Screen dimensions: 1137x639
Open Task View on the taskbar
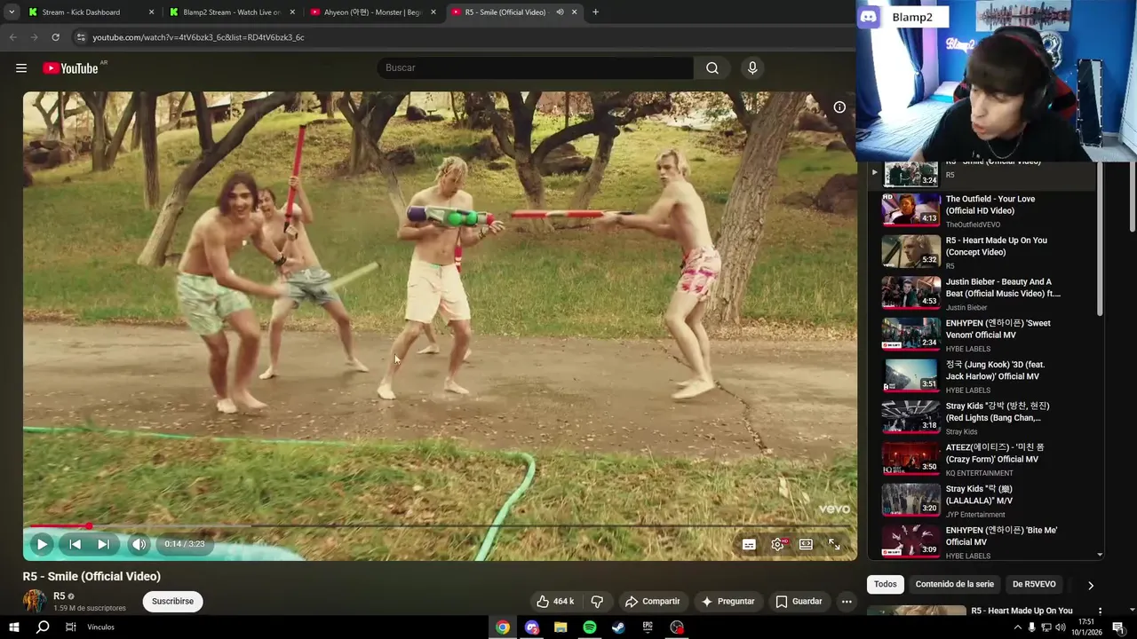pos(70,627)
